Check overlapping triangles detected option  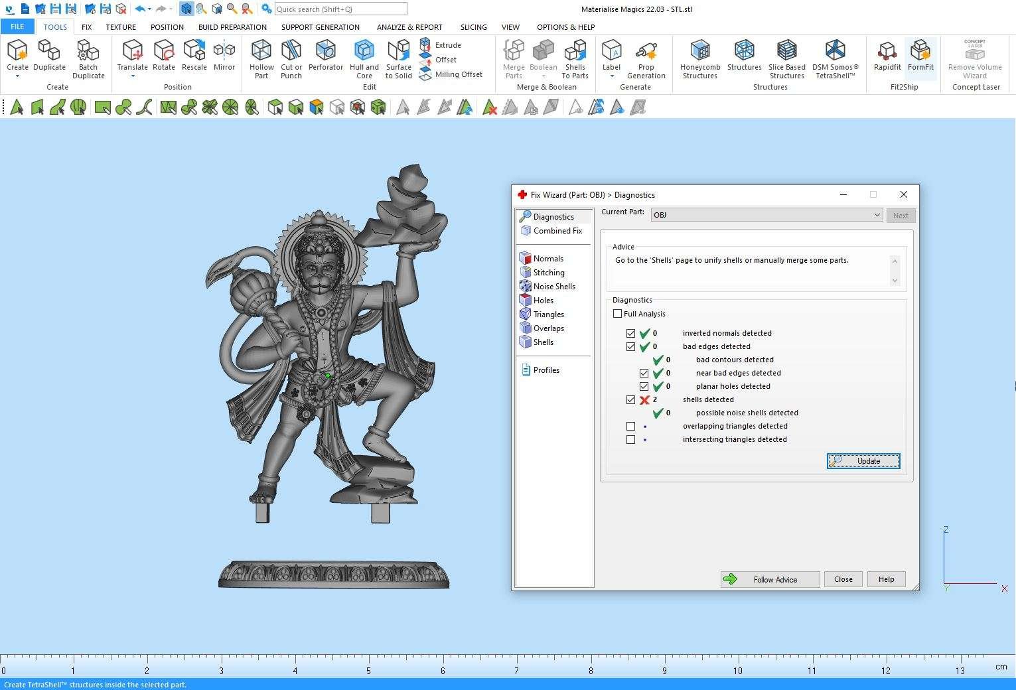click(630, 427)
